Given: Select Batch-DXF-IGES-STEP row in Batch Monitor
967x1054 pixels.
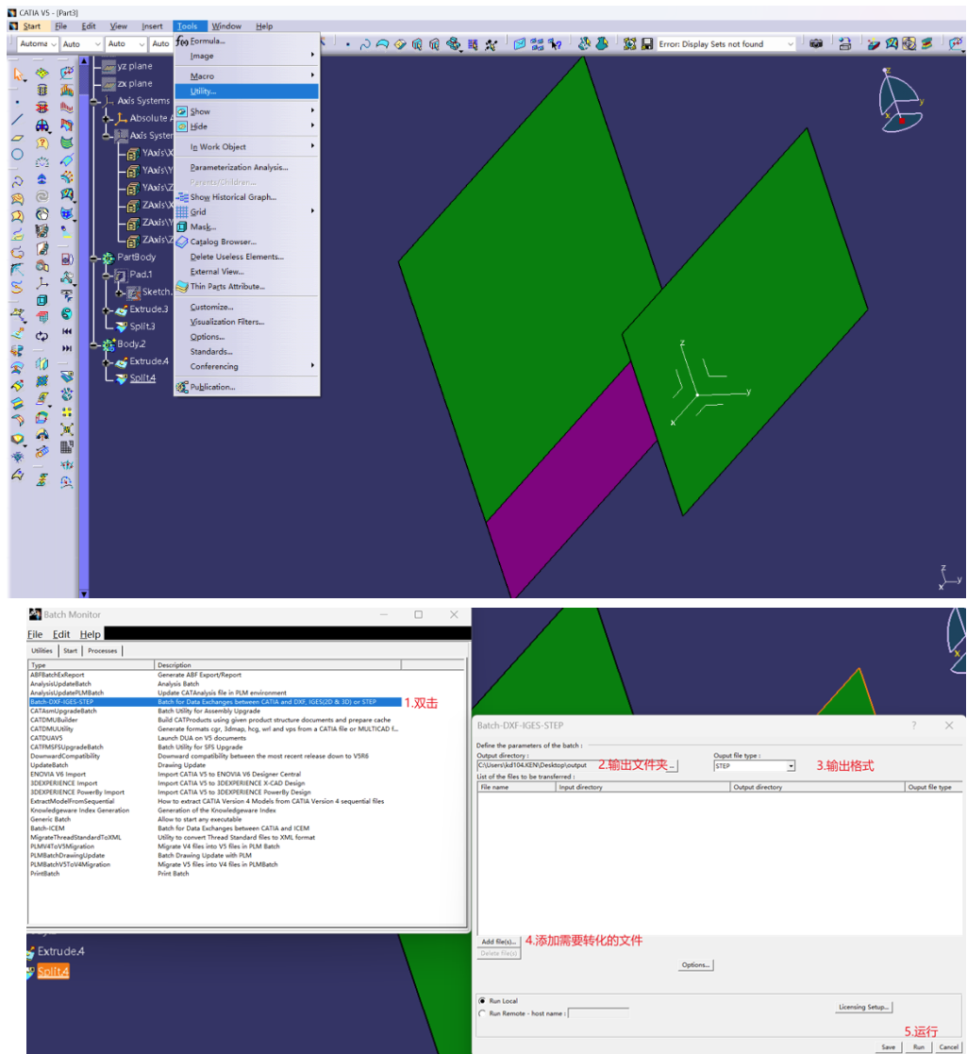Looking at the screenshot, I should pos(215,702).
